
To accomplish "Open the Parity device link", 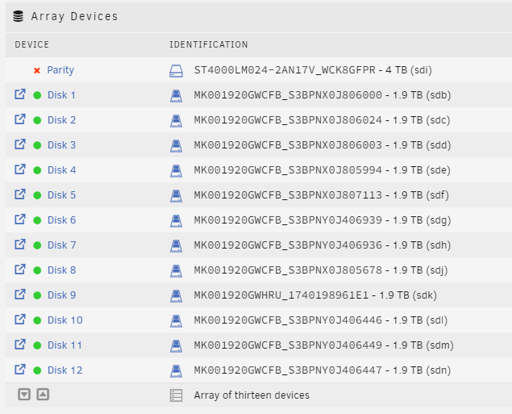I will [x=60, y=70].
